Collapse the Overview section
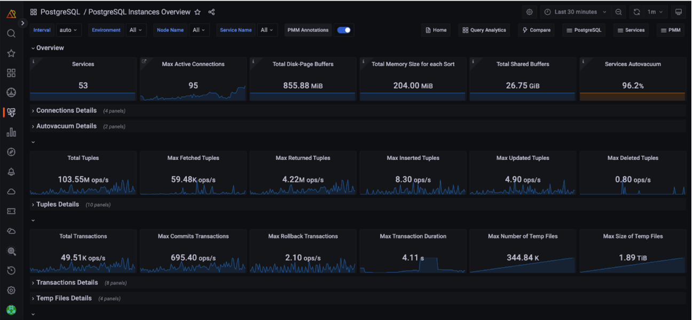Screen dimensions: 693x320 coord(48,48)
